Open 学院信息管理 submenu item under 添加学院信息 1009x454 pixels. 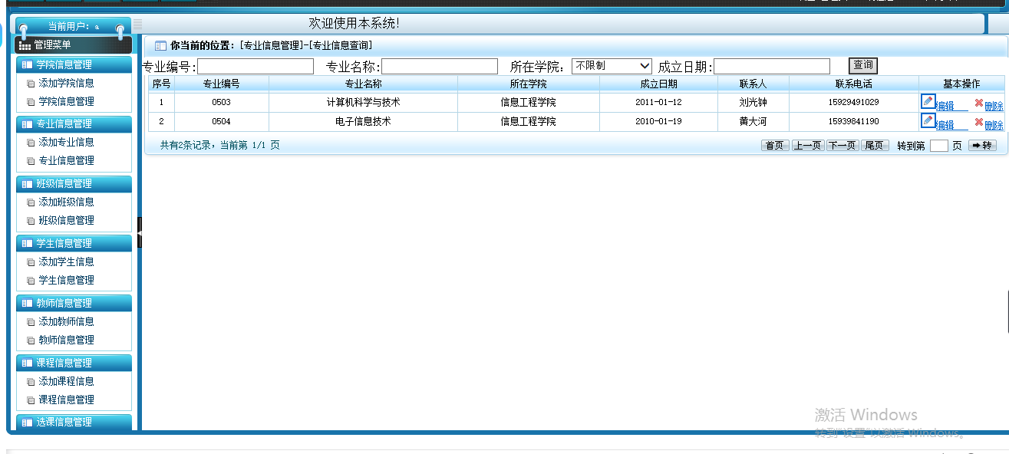[x=66, y=102]
